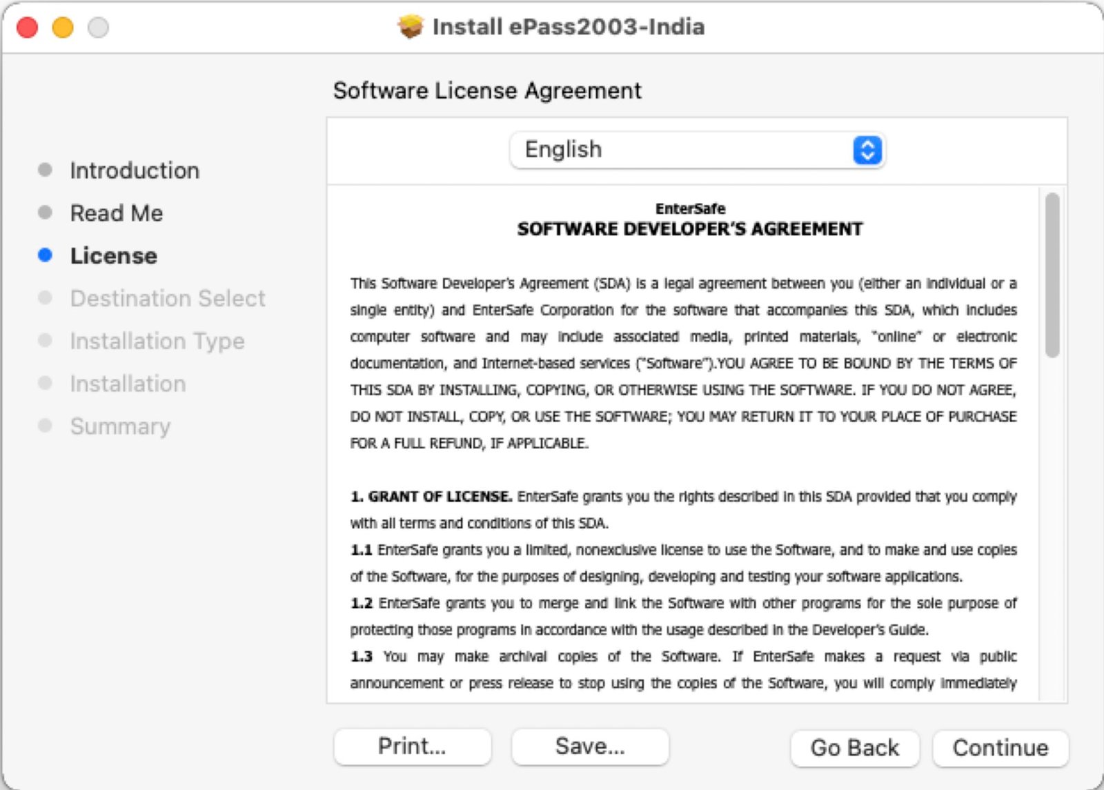Save the license agreement
Viewport: 1104px width, 790px height.
click(590, 747)
